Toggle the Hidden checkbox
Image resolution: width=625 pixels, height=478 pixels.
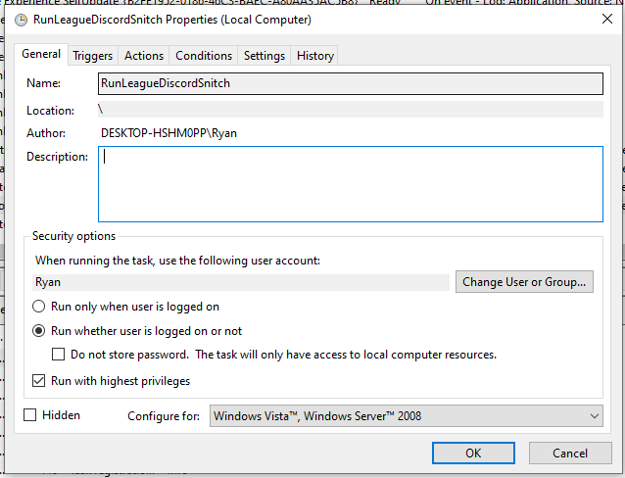(30, 415)
